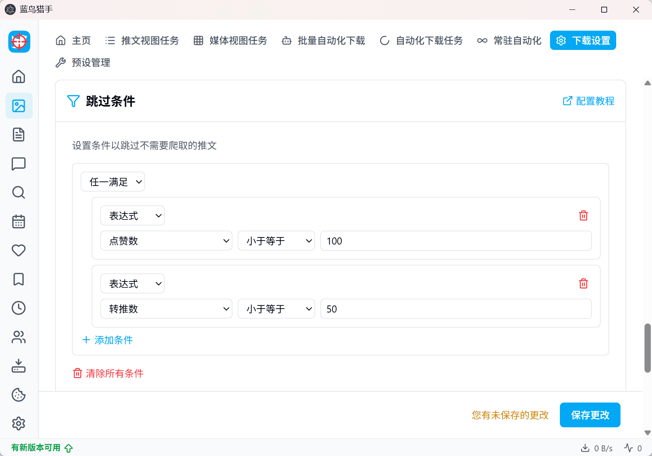Screen dimensions: 652x456
Task: Click 添加条件 to add a condition
Action: point(107,340)
